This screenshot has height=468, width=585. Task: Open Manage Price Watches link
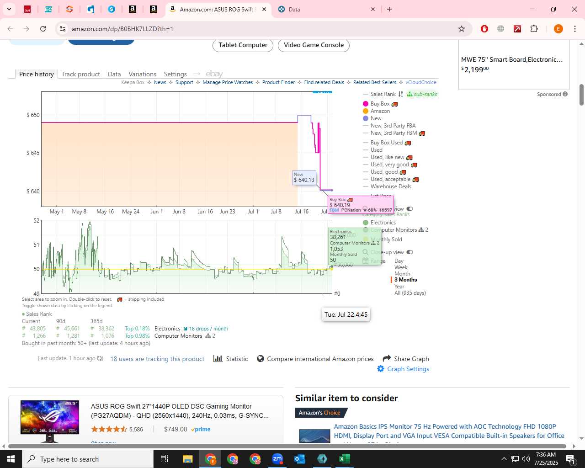coord(228,82)
